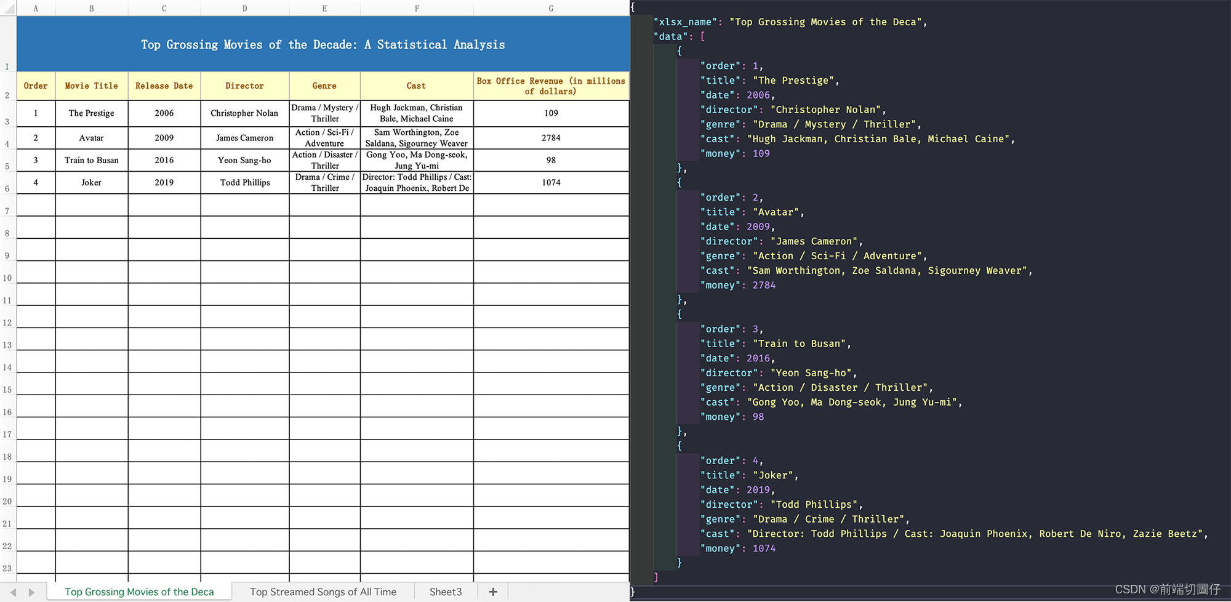Click the xlsx_name line in JSON
Image resolution: width=1231 pixels, height=602 pixels.
point(790,22)
